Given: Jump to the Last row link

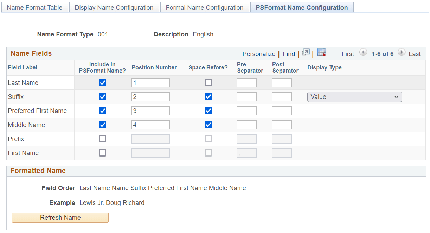Looking at the screenshot, I should pos(415,54).
